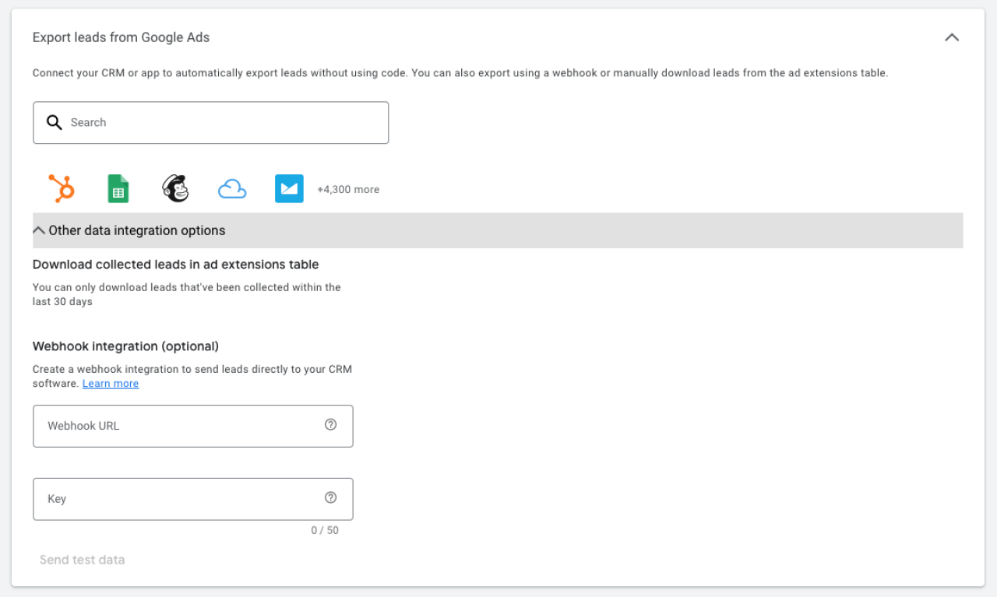Viewport: 997px width, 597px height.
Task: Pick the blue envelope mail integration icon
Action: [x=289, y=188]
